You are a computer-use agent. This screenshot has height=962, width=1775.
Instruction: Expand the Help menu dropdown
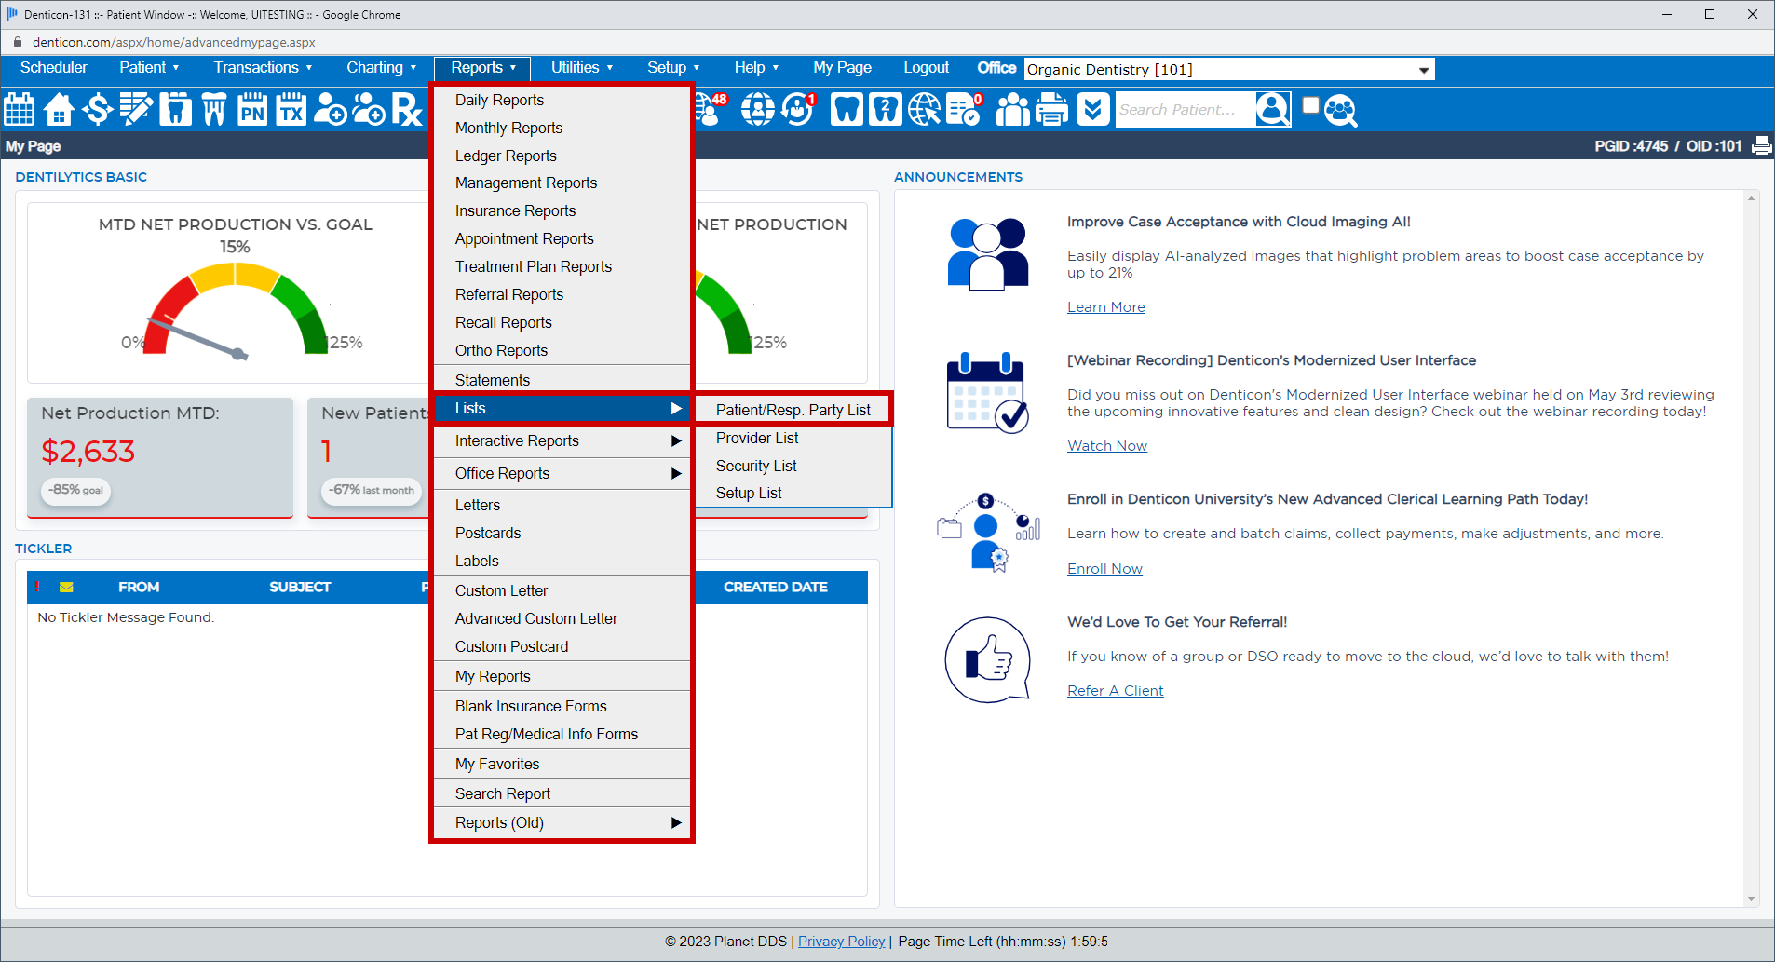(755, 67)
